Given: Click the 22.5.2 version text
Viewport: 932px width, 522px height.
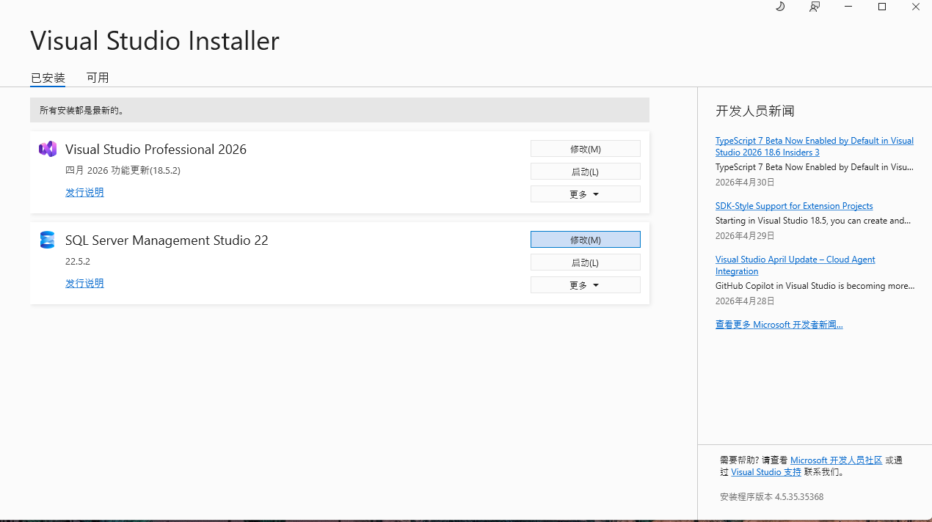Looking at the screenshot, I should 78,262.
